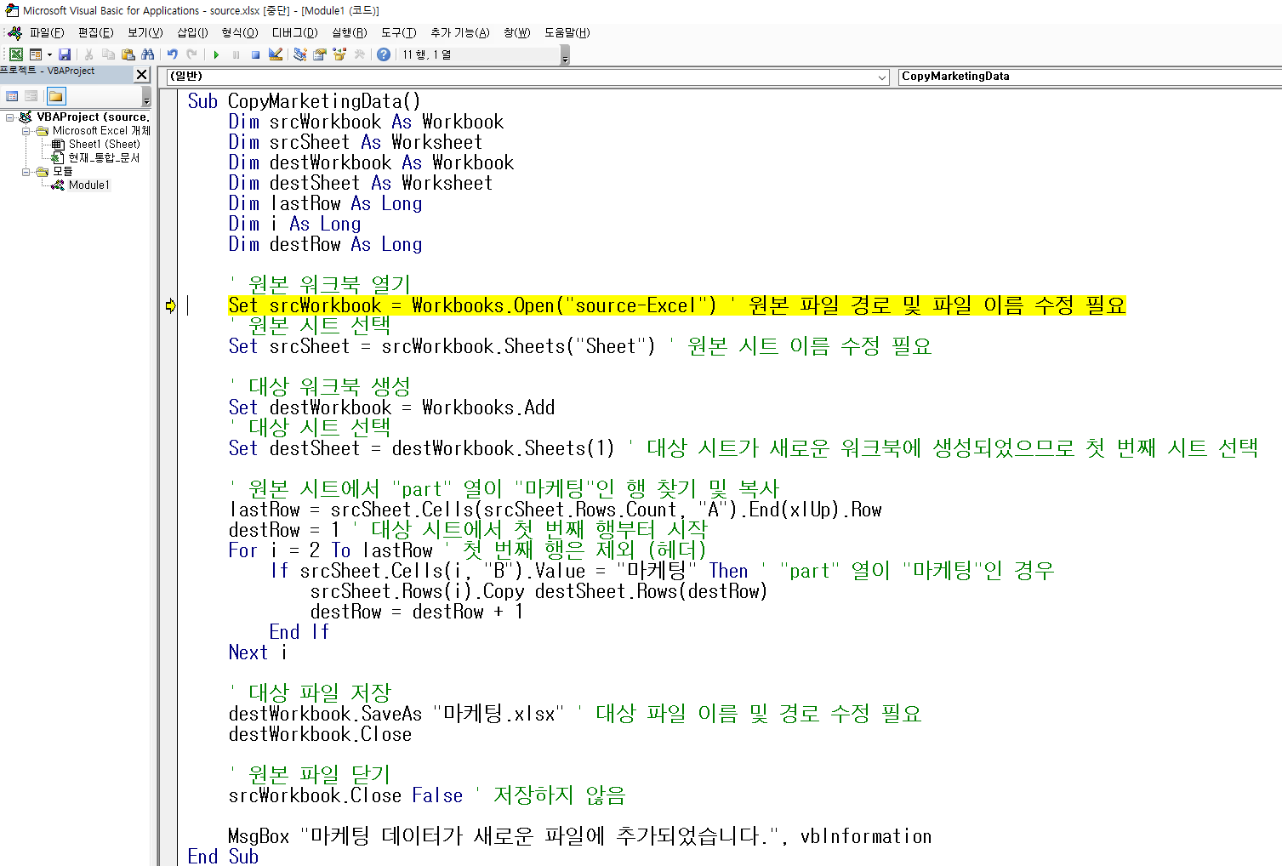The width and height of the screenshot is (1282, 866).
Task: Select Sheet1 (Sheet) in project tree
Action: 104,145
